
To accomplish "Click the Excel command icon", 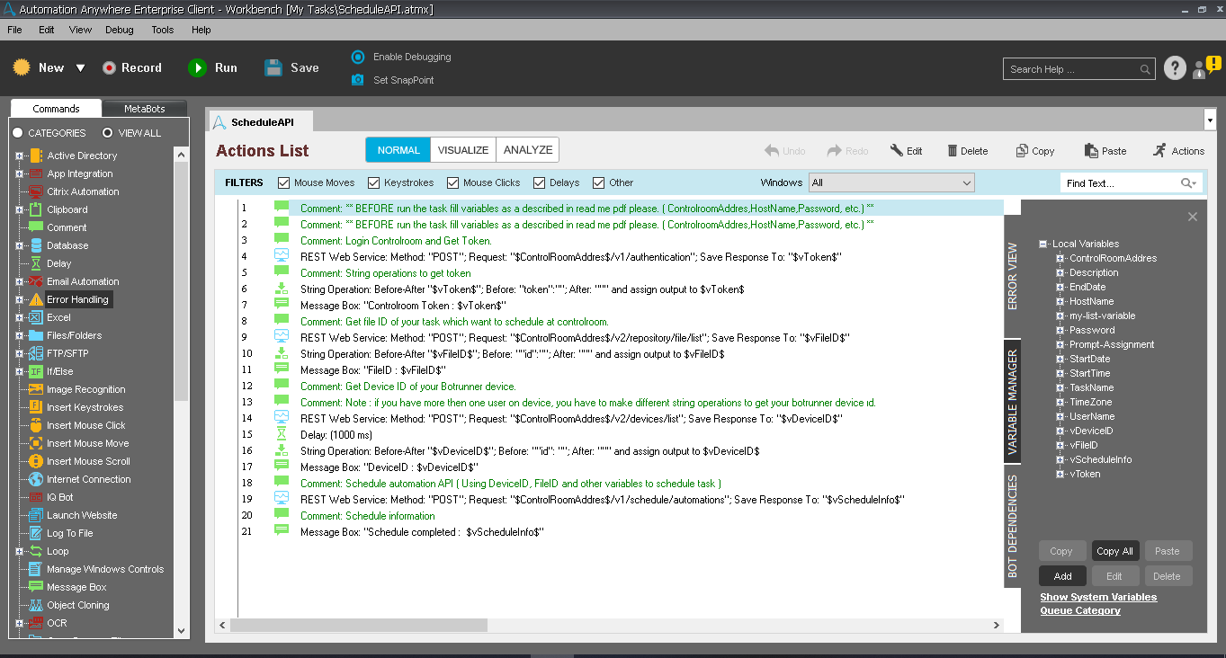I will pyautogui.click(x=36, y=317).
